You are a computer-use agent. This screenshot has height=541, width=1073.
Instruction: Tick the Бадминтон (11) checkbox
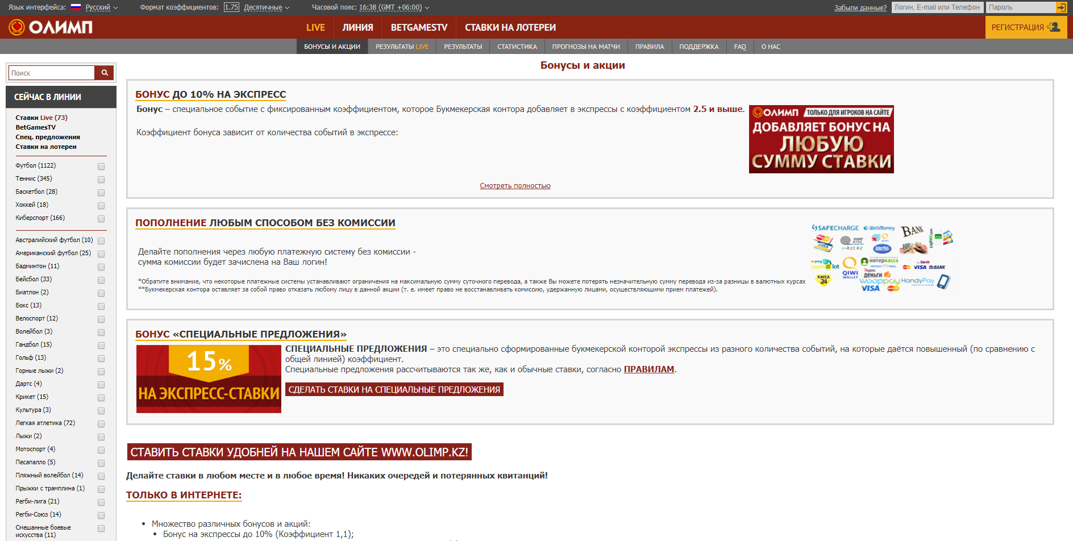click(101, 267)
